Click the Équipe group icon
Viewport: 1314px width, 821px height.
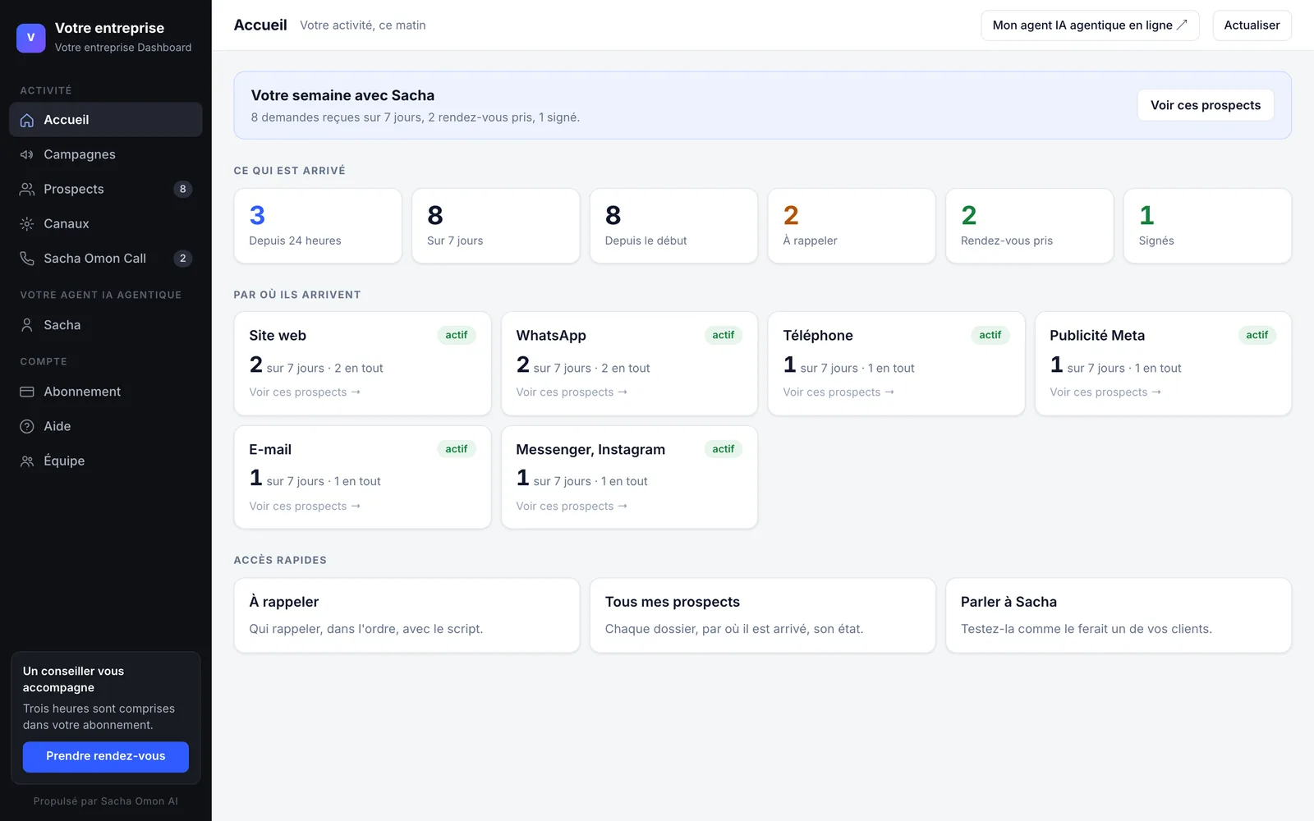[27, 461]
